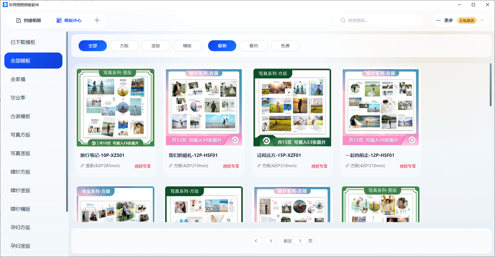The image size is (495, 257).
Task: Click the 创建相册 edit icon
Action: point(19,20)
